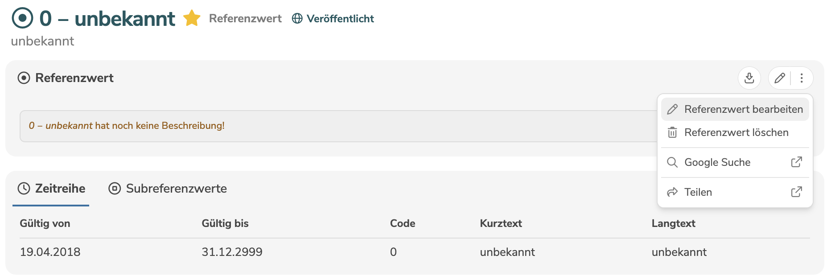Select the pencil edit icon
The height and width of the screenshot is (280, 831).
tap(780, 78)
